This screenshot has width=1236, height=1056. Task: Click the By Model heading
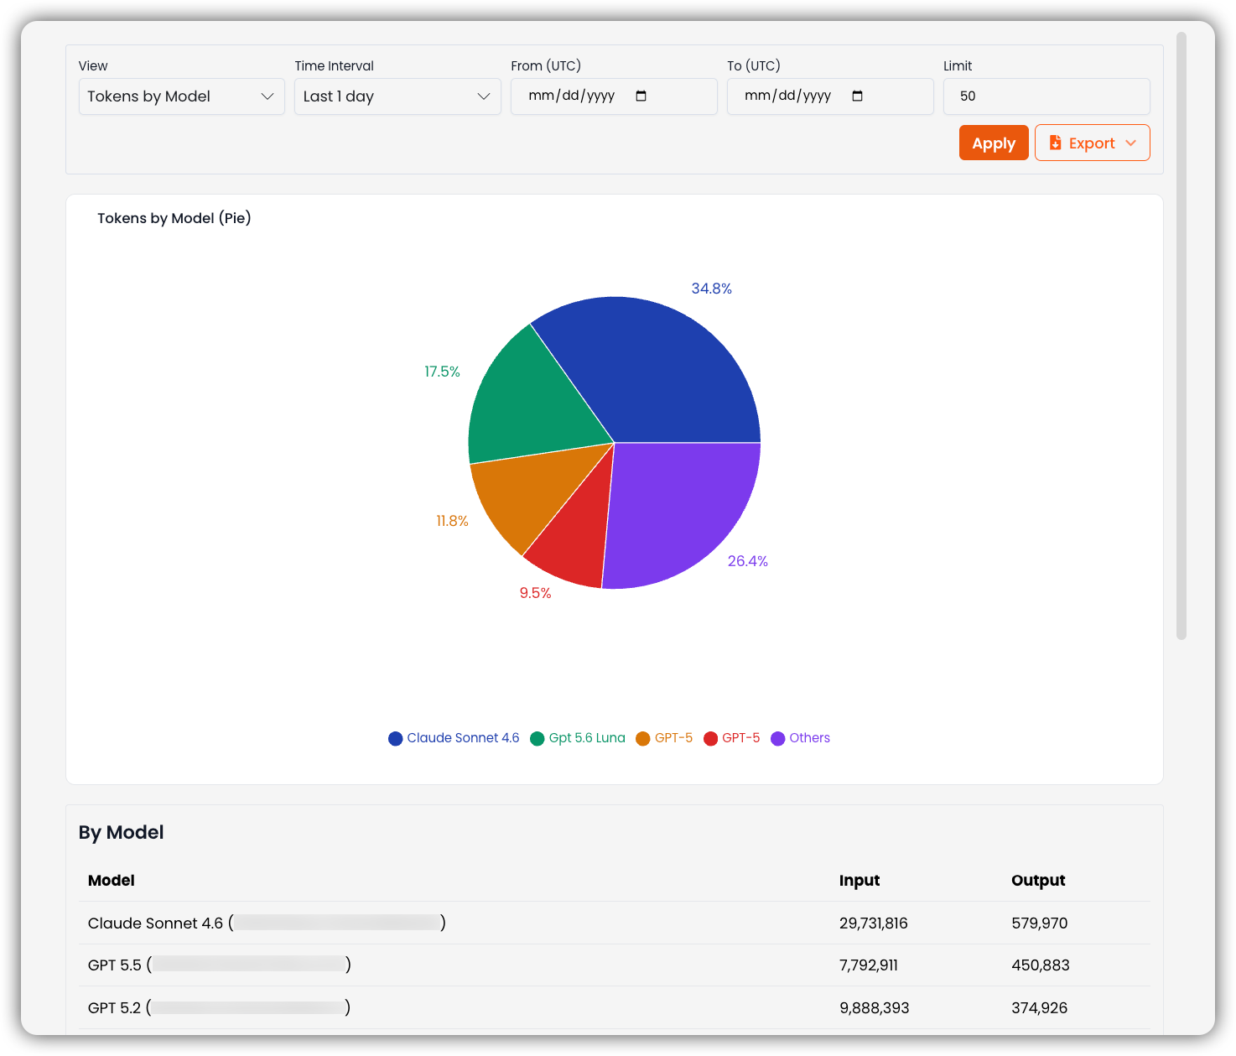[x=122, y=832]
